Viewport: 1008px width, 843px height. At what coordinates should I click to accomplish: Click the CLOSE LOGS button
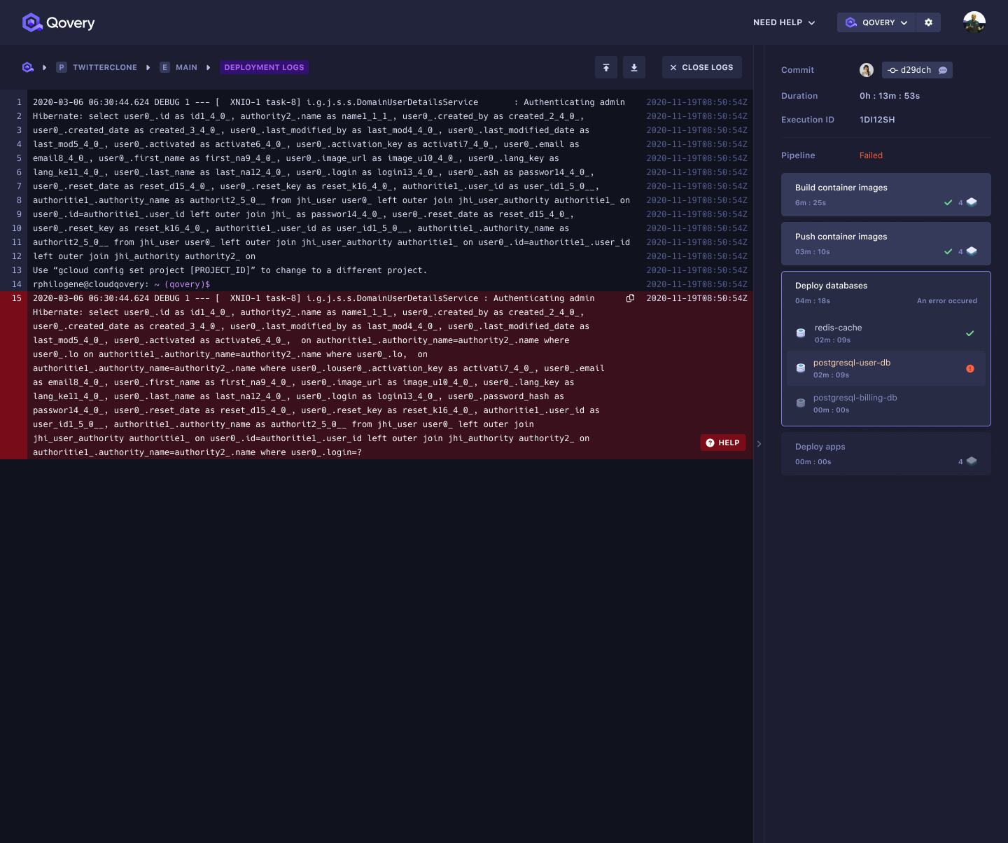(701, 67)
